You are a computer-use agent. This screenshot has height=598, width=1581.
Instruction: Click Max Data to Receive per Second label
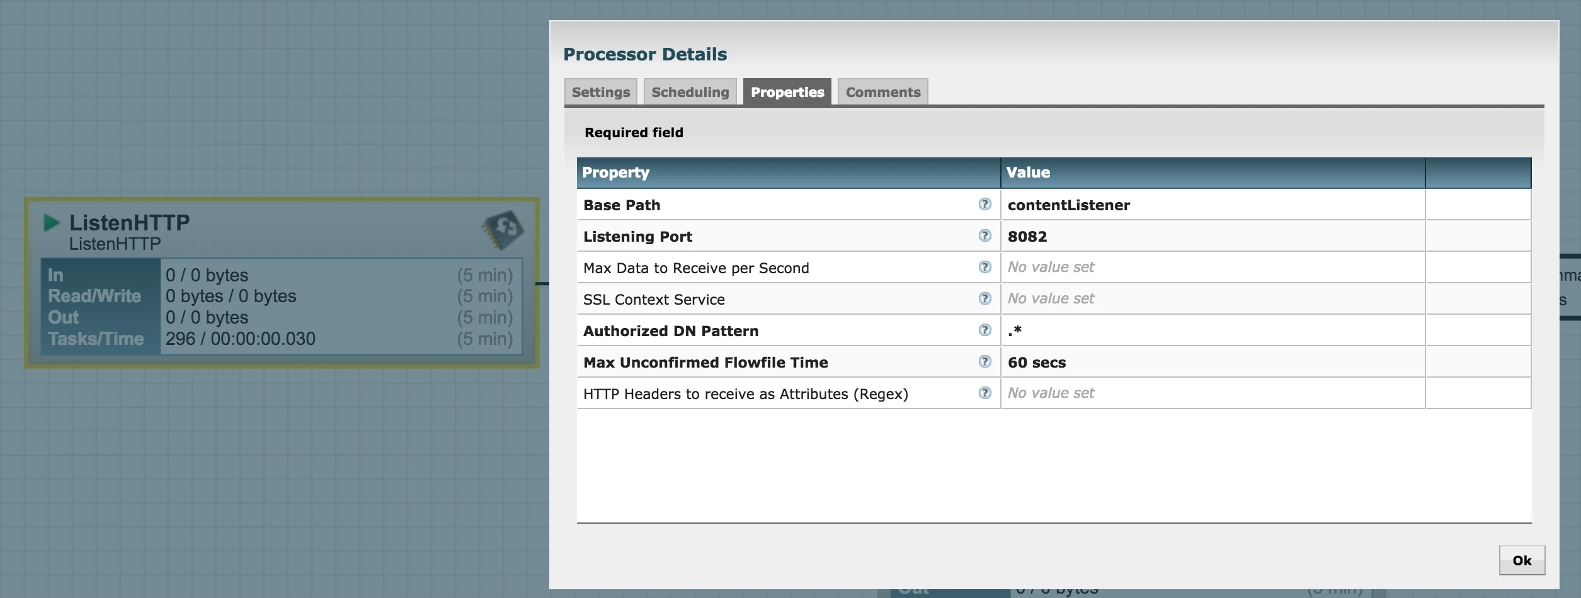(x=696, y=268)
